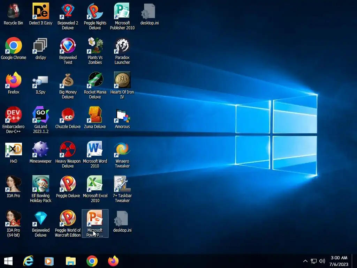
Task: Select the IDA Pro shortcut
Action: pyautogui.click(x=14, y=187)
